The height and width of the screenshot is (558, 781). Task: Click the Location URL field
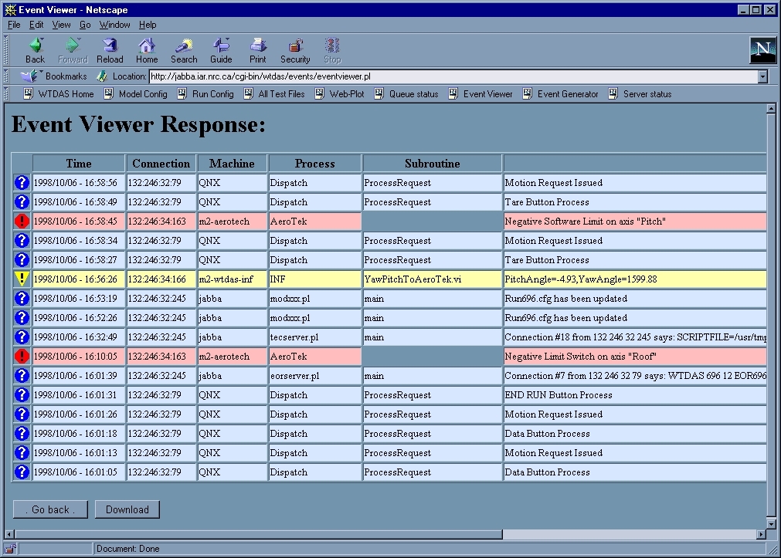453,76
